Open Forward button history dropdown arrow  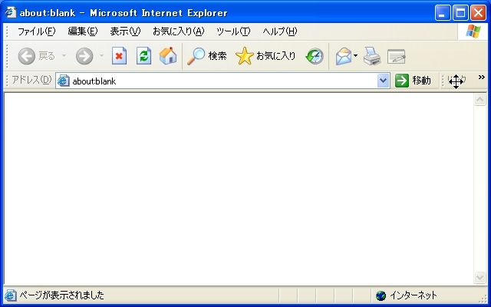[101, 56]
